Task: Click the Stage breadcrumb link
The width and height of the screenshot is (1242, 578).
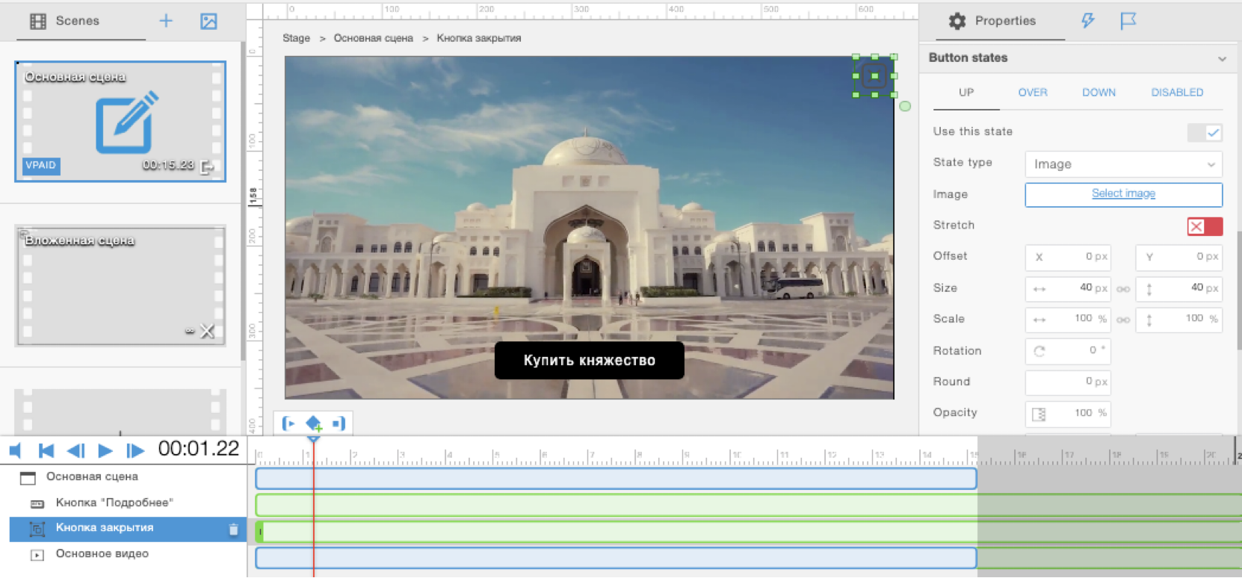Action: 296,38
